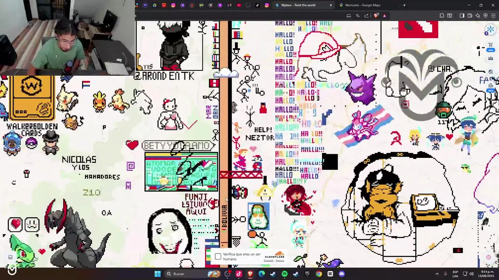Expand the hidden system tray icons chevron
This screenshot has height=280, width=499.
(437, 274)
